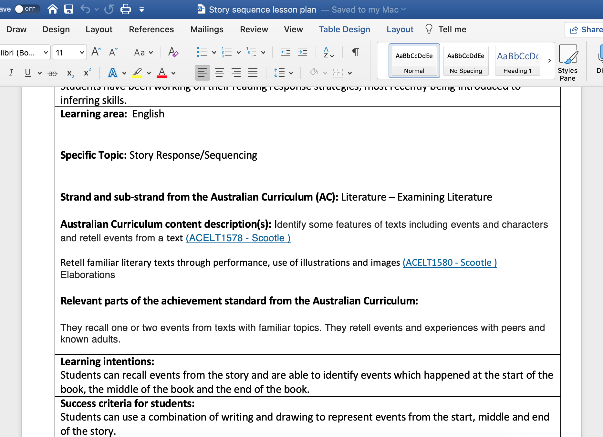Apply yellow text highlight color
Image resolution: width=603 pixels, height=437 pixels.
137,73
